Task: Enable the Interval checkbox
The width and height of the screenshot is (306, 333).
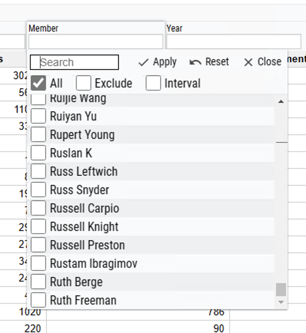Action: 153,83
